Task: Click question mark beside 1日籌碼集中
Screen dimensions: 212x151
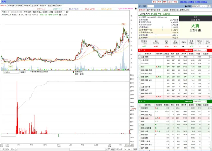Action: click(x=162, y=27)
